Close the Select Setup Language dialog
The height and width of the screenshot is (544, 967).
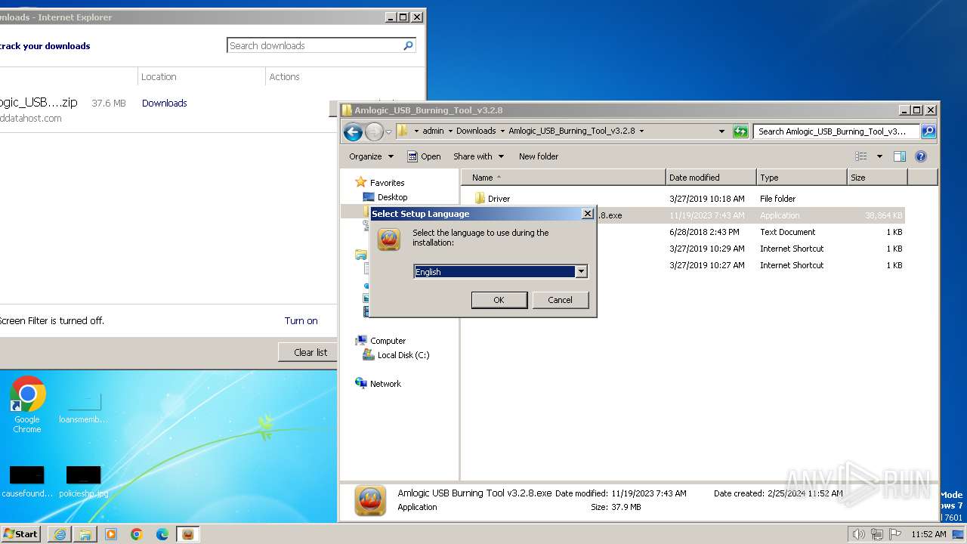(x=587, y=214)
